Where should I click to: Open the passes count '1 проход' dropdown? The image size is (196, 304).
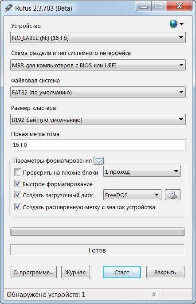[142, 171]
